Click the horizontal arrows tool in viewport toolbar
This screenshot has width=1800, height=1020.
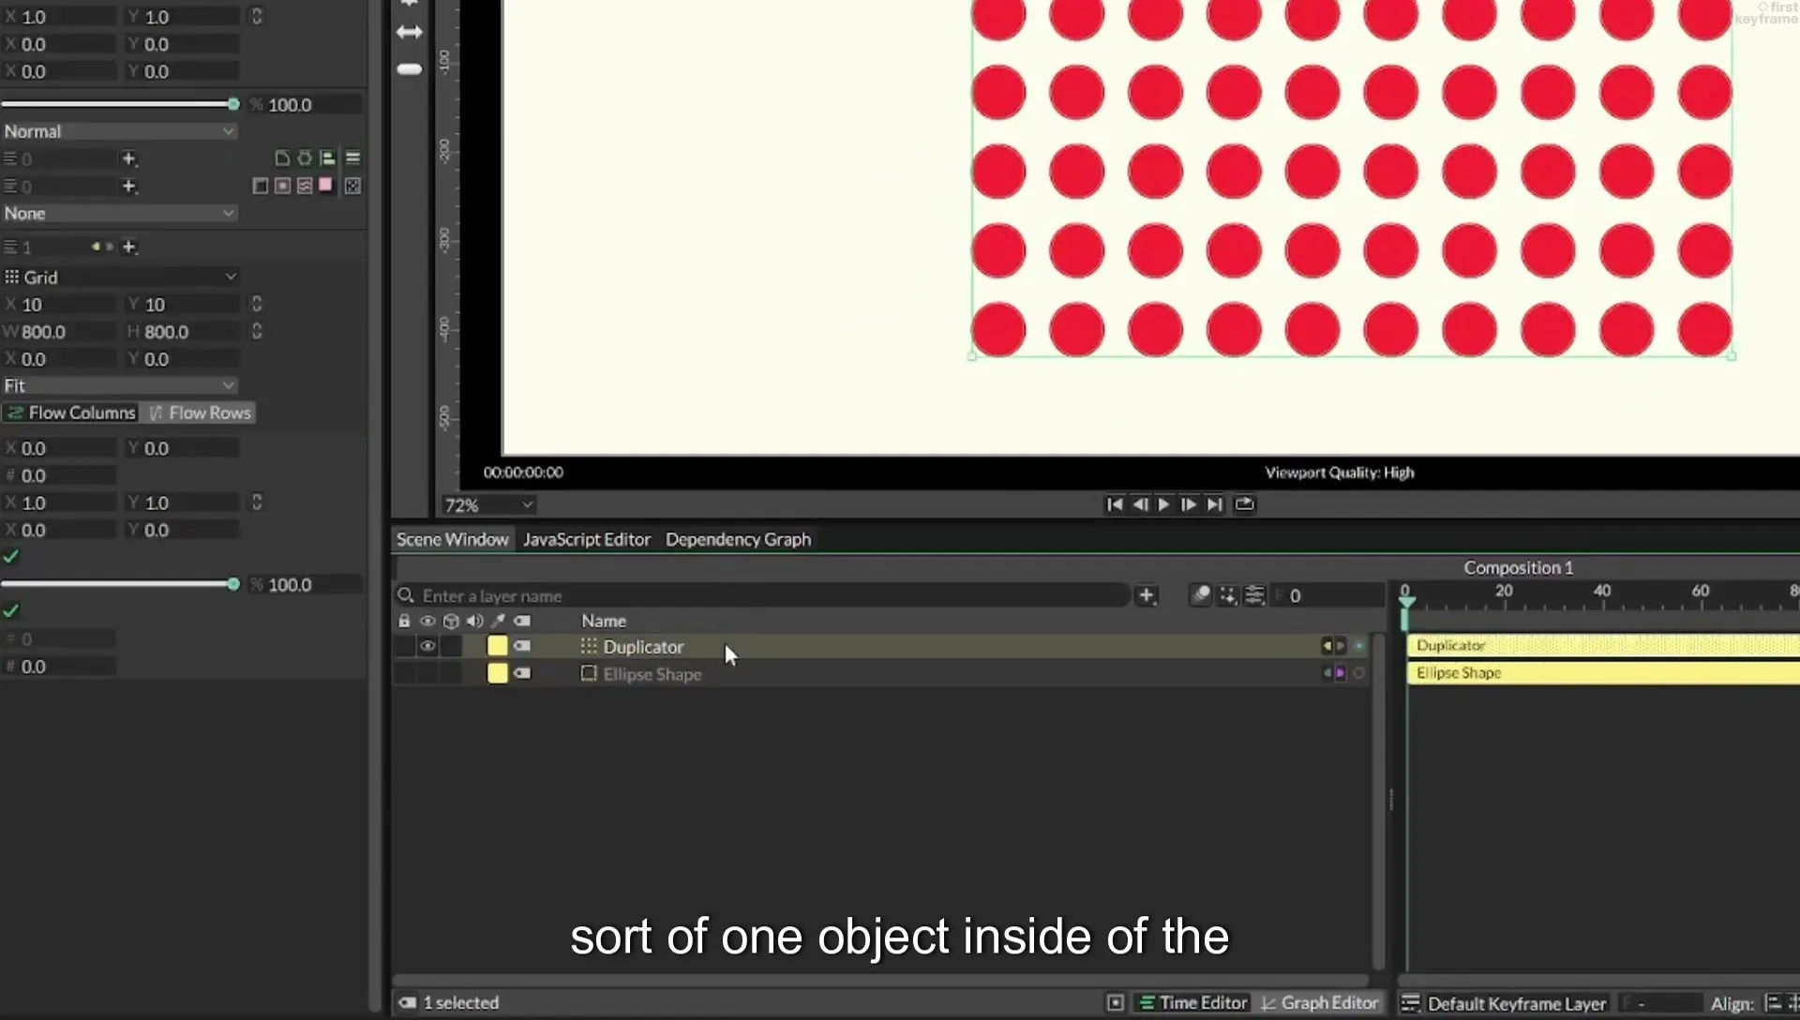tap(410, 32)
